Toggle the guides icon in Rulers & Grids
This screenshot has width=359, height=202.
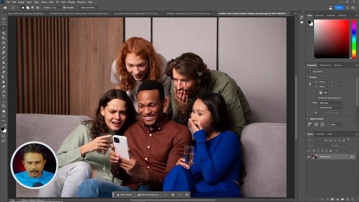[x=323, y=125]
